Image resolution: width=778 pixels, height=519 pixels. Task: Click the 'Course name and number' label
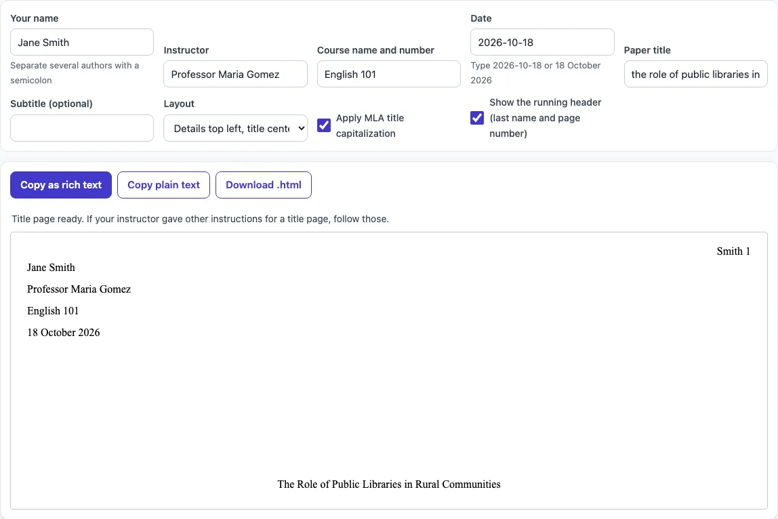tap(375, 50)
